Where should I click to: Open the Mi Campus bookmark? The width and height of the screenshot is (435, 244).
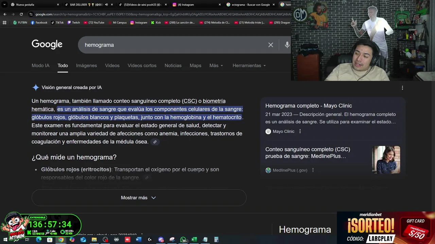[117, 23]
